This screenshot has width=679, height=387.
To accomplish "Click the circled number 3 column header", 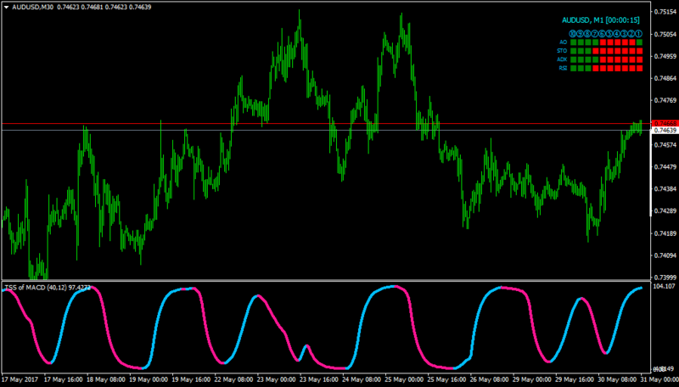I will click(624, 34).
